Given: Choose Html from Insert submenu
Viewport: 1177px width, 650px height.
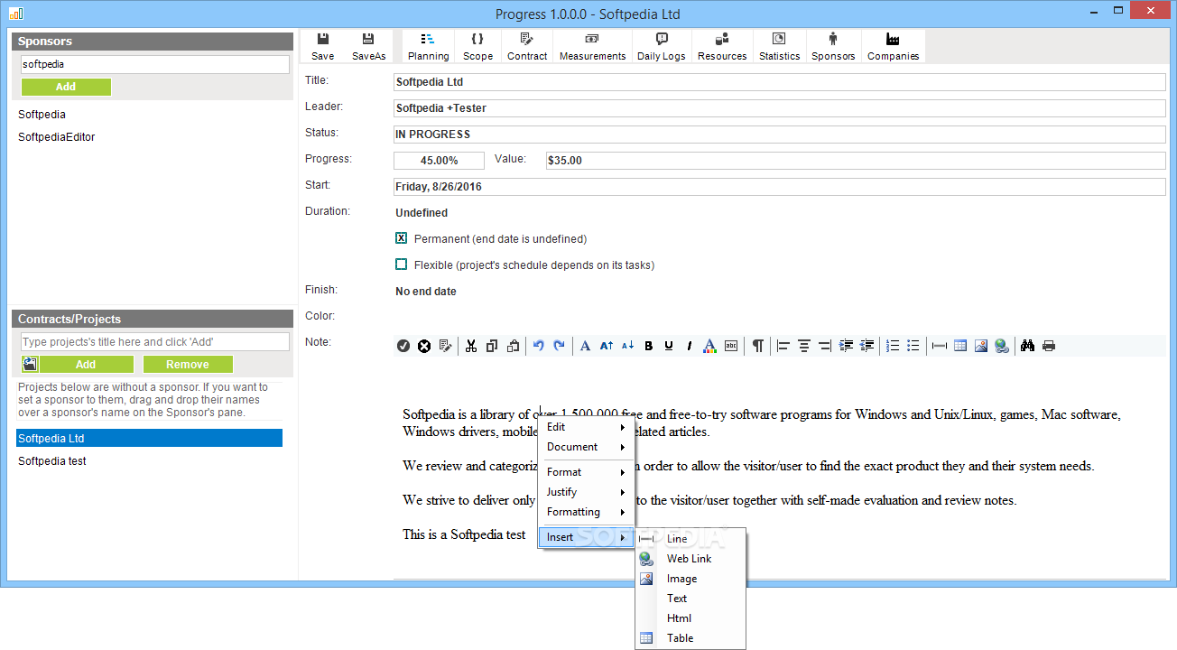Looking at the screenshot, I should click(x=690, y=618).
